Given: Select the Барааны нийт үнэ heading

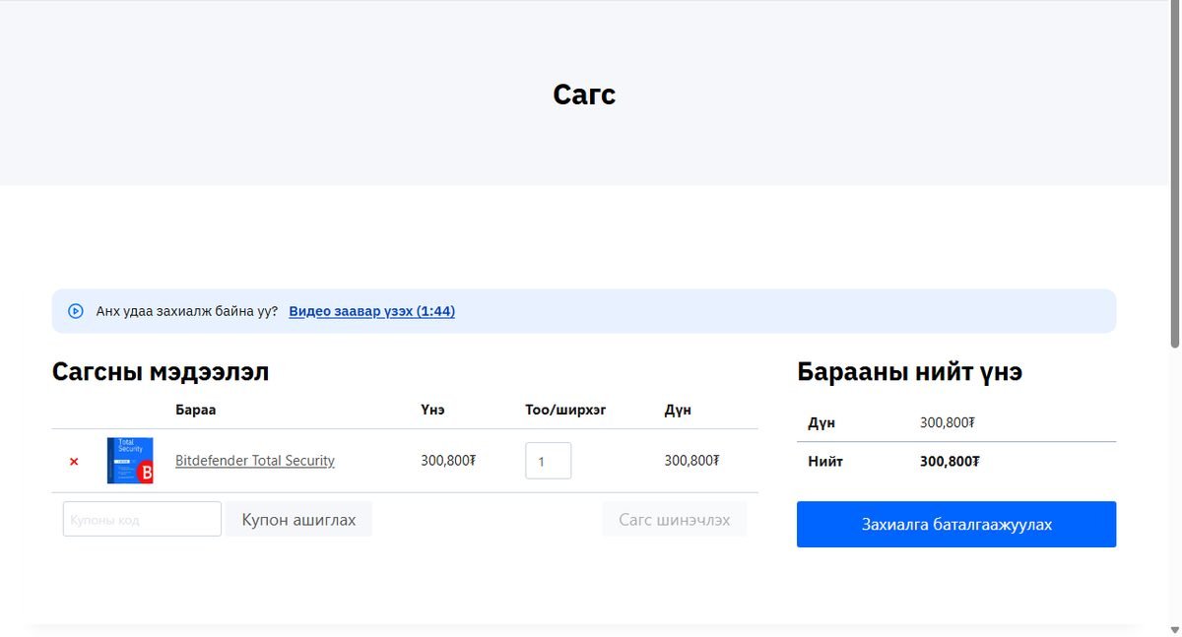Looking at the screenshot, I should coord(909,372).
